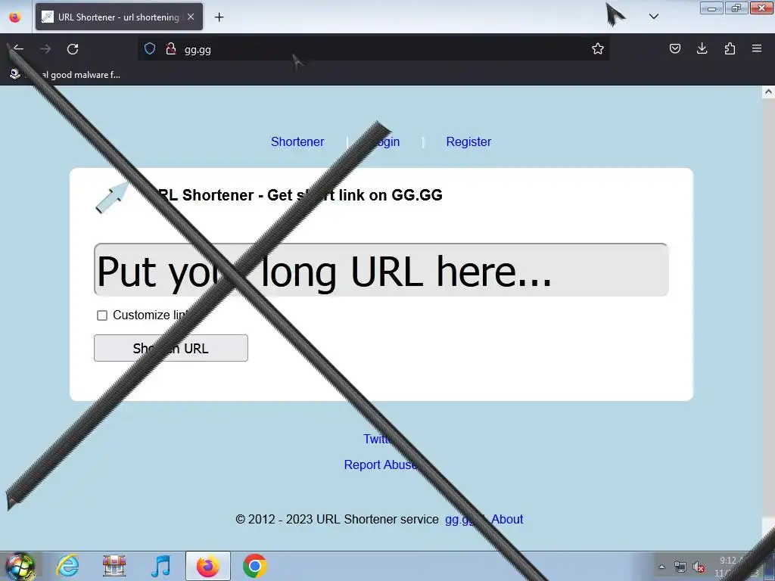
Task: Show hidden system tray icons
Action: click(x=661, y=567)
